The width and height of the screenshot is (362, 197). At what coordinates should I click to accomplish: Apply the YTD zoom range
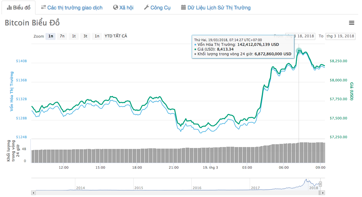pos(108,36)
